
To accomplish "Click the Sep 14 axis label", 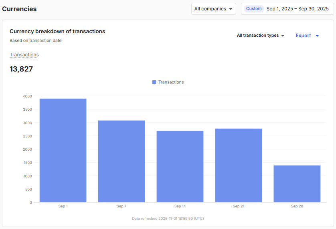I will 180,206.
